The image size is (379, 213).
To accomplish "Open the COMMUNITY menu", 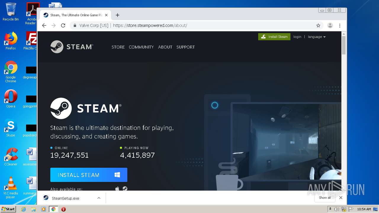I will click(141, 47).
